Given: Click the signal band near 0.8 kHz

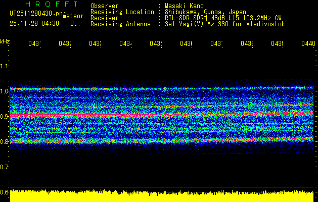Looking at the screenshot, I should click(162, 140).
